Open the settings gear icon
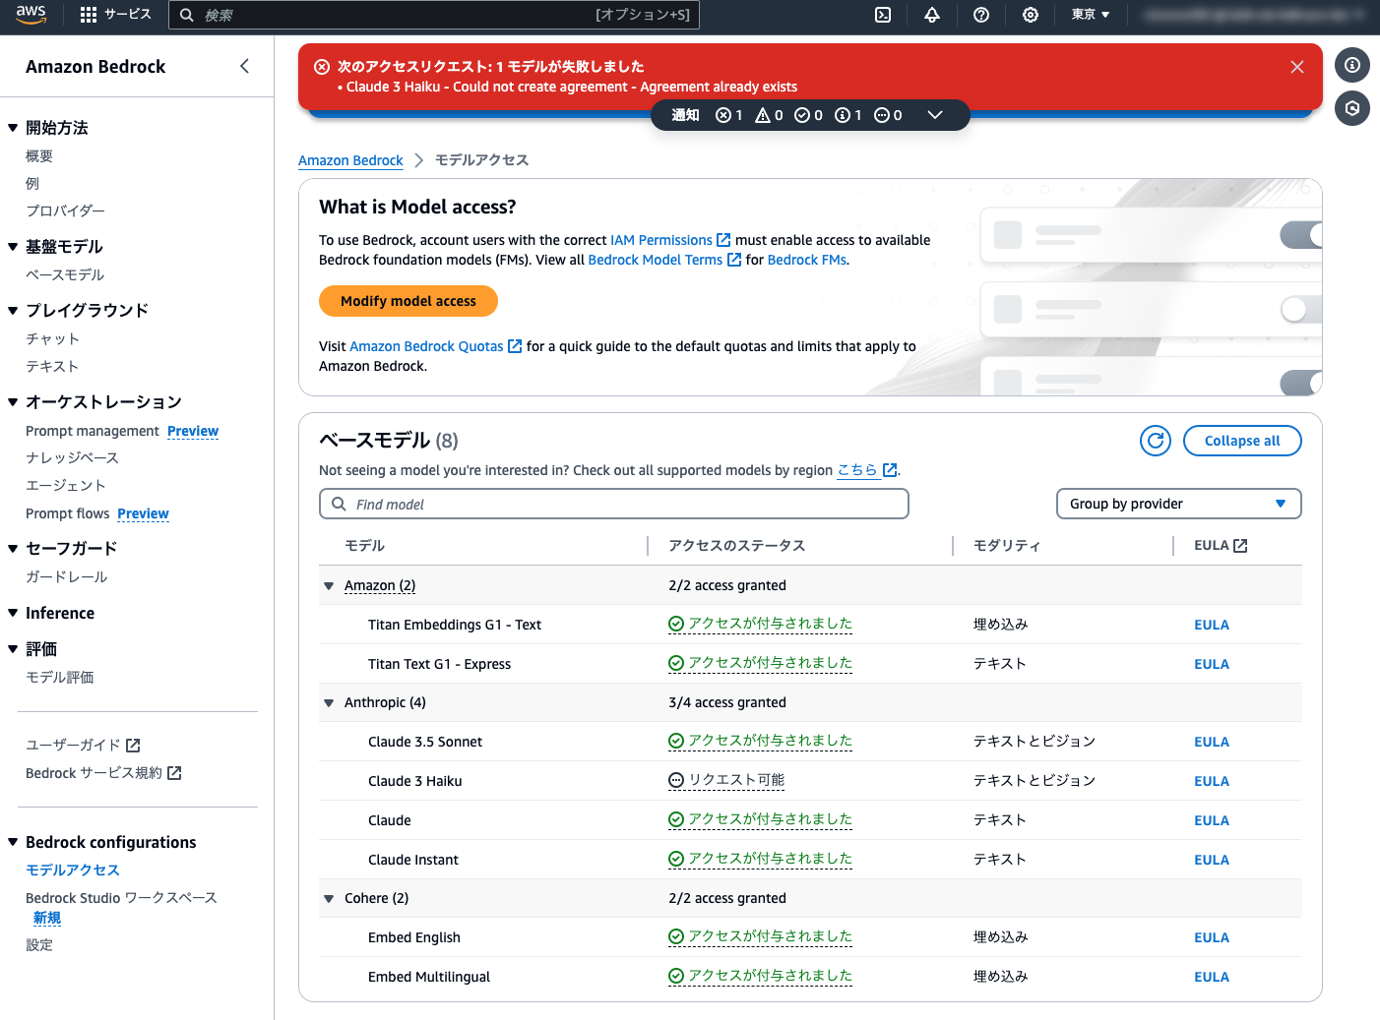This screenshot has height=1020, width=1380. 1031,15
